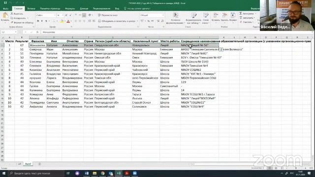Screen dimensions: 315x177
Task: Open the Формулы ribbon tab
Action: (x=70, y=9)
